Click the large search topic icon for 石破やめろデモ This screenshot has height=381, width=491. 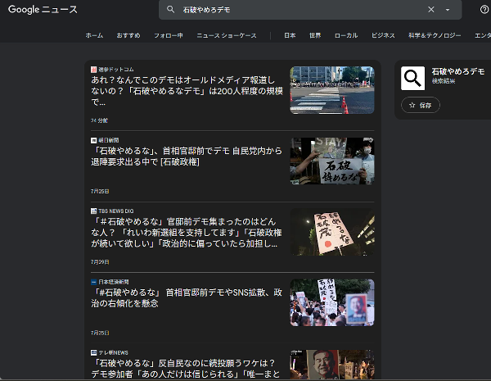(412, 78)
